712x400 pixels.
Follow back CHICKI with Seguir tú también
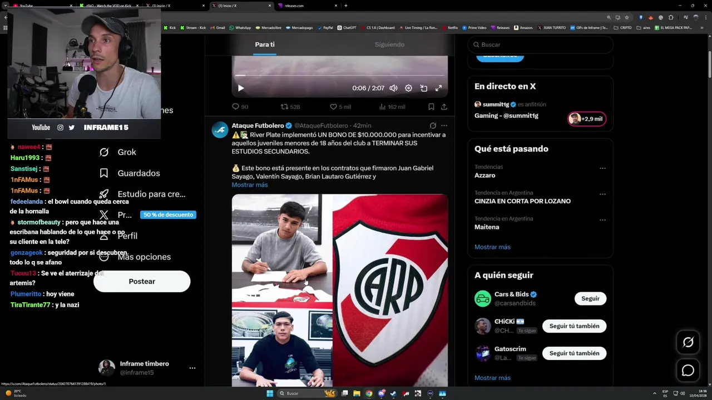coord(574,326)
